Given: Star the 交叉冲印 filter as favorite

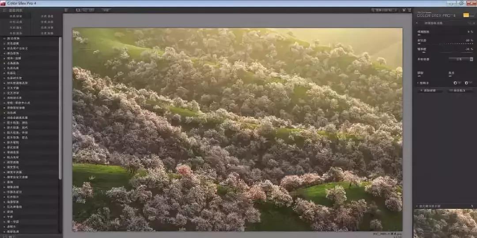Looking at the screenshot, I should coord(4,93).
